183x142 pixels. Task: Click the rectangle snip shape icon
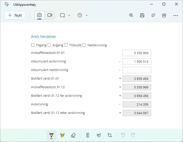pos(62,15)
